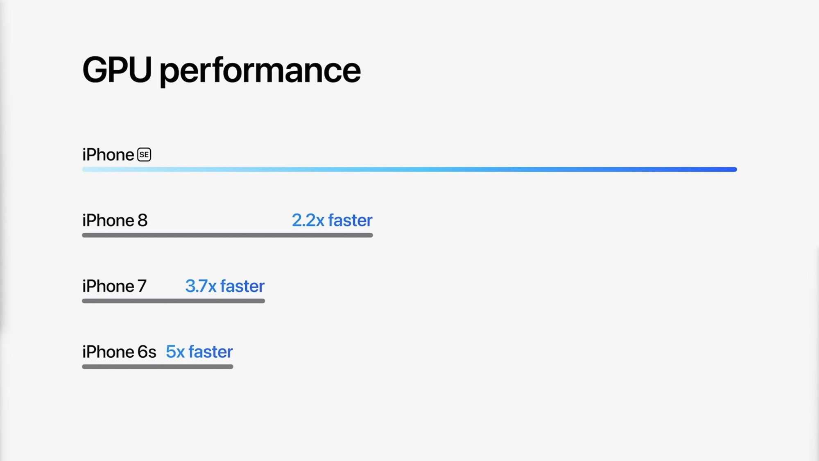819x461 pixels.
Task: Click the SE badge icon
Action: point(144,154)
